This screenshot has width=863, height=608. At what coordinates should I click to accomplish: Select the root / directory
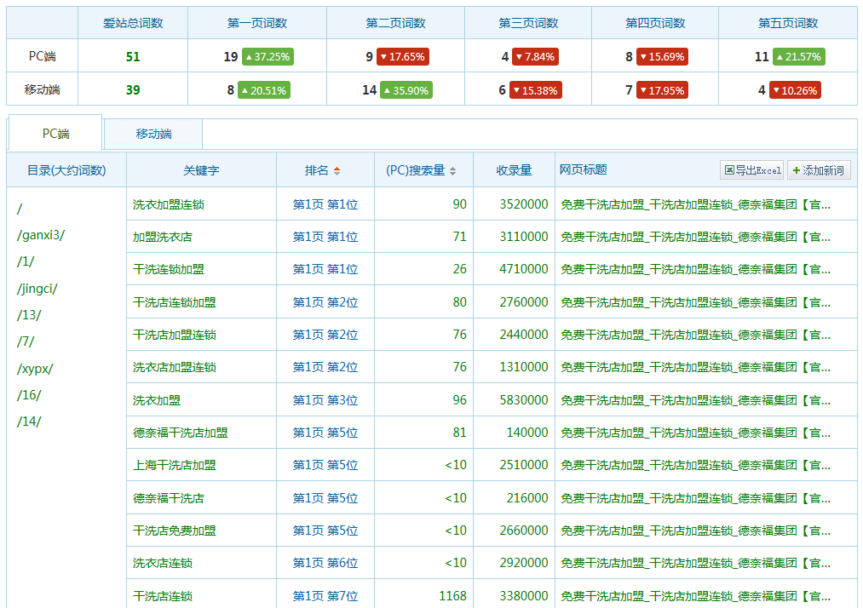tap(20, 209)
